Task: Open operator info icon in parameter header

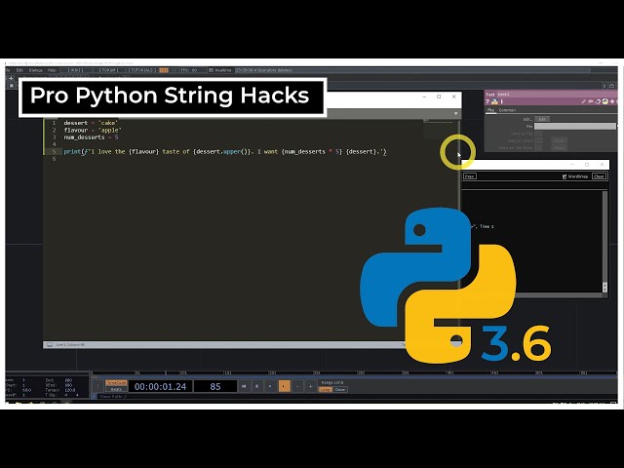Action: pos(502,101)
